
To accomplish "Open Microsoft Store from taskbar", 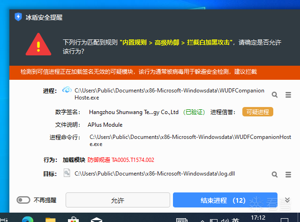I will (x=74, y=220).
